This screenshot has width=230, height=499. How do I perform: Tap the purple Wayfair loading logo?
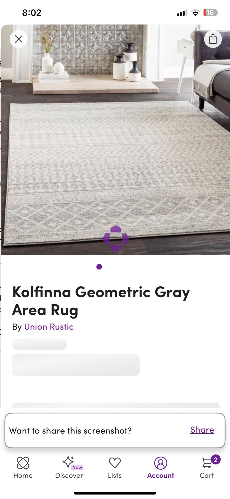[116, 239]
